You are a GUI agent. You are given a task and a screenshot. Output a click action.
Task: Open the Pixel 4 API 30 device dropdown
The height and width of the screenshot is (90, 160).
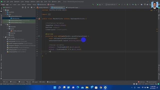click(111, 4)
